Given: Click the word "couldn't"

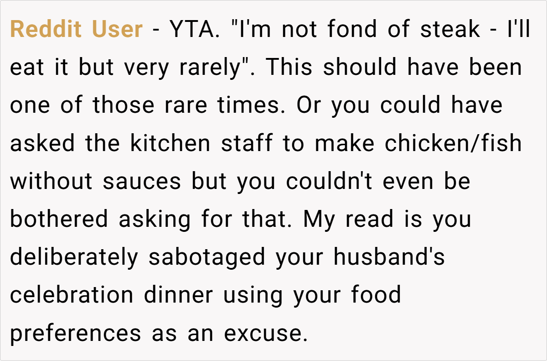Looking at the screenshot, I should pyautogui.click(x=330, y=181).
